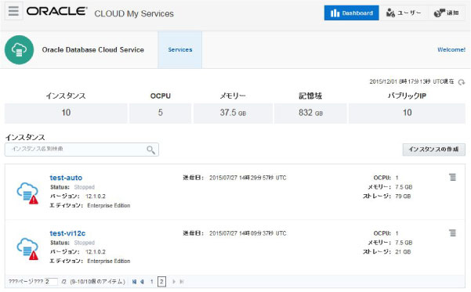Screen dimensions: 471x292
Task: Select the Services tab
Action: click(180, 50)
